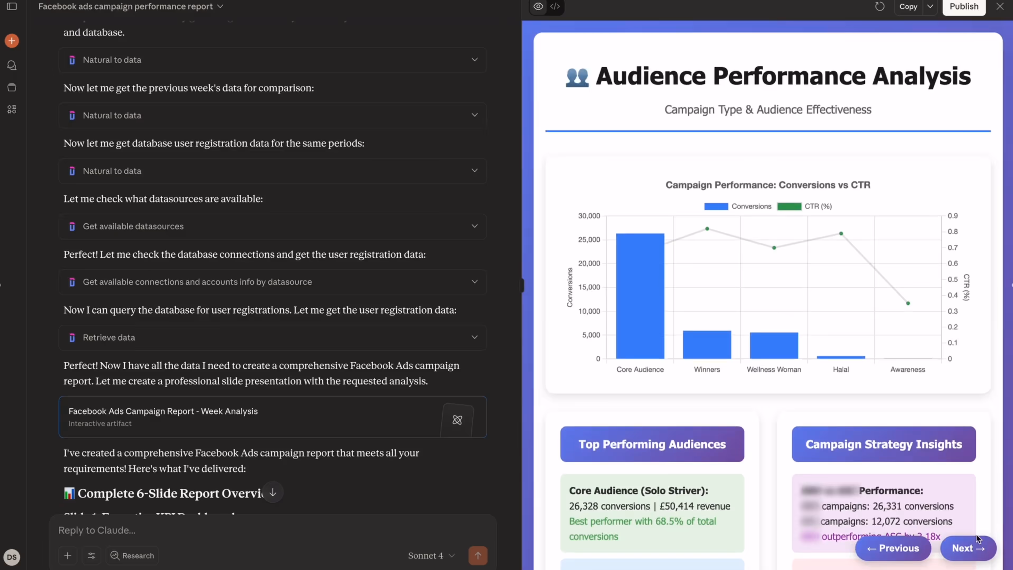This screenshot has width=1013, height=570.
Task: Open the account menu via DS avatar
Action: click(12, 557)
